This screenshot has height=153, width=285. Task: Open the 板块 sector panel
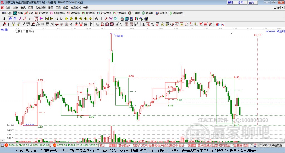point(18,13)
